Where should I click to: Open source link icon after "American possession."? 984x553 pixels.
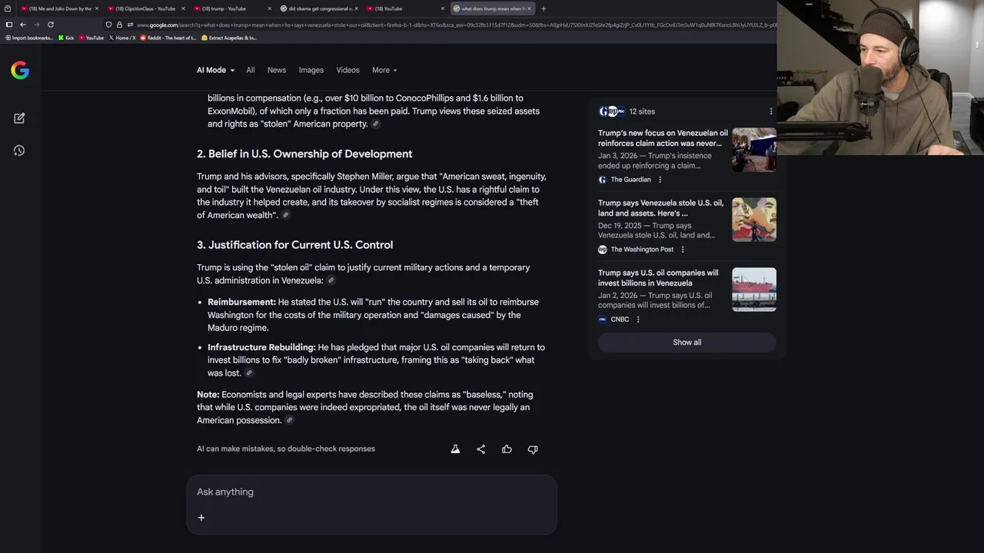point(290,421)
